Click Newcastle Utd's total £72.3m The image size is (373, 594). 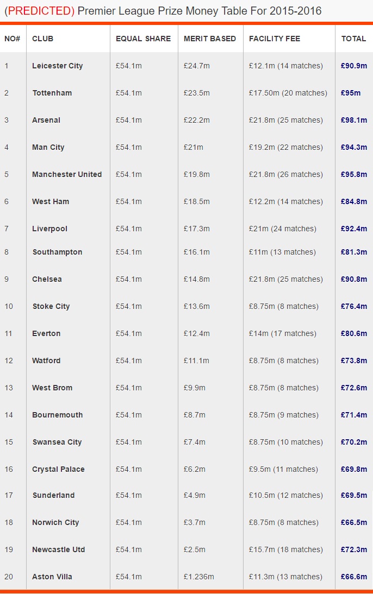pos(353,549)
